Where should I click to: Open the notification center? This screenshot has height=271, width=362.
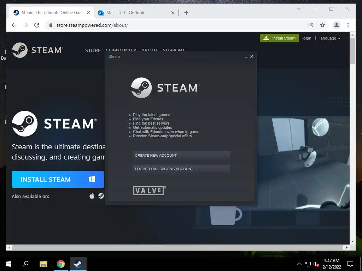(x=350, y=264)
